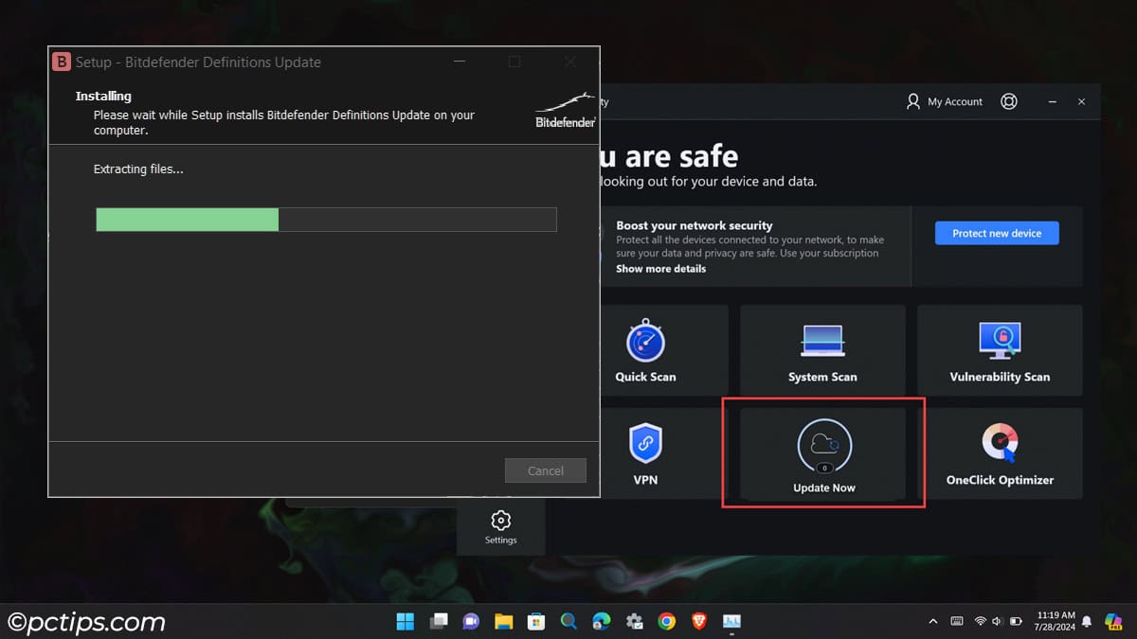The image size is (1137, 639).
Task: Open the Bitdefender VPN feature
Action: click(645, 453)
